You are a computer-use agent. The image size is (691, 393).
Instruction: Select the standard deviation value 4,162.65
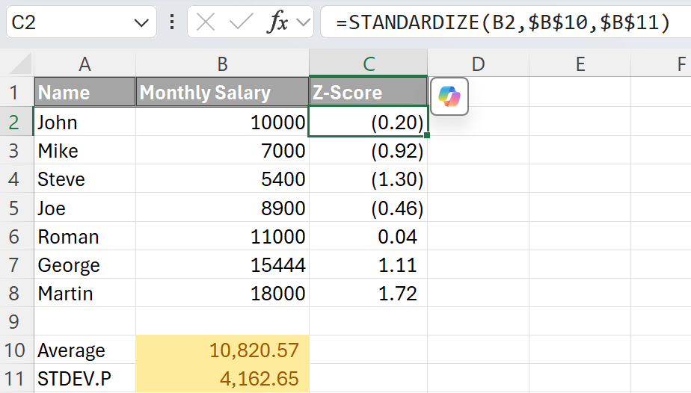coord(222,379)
